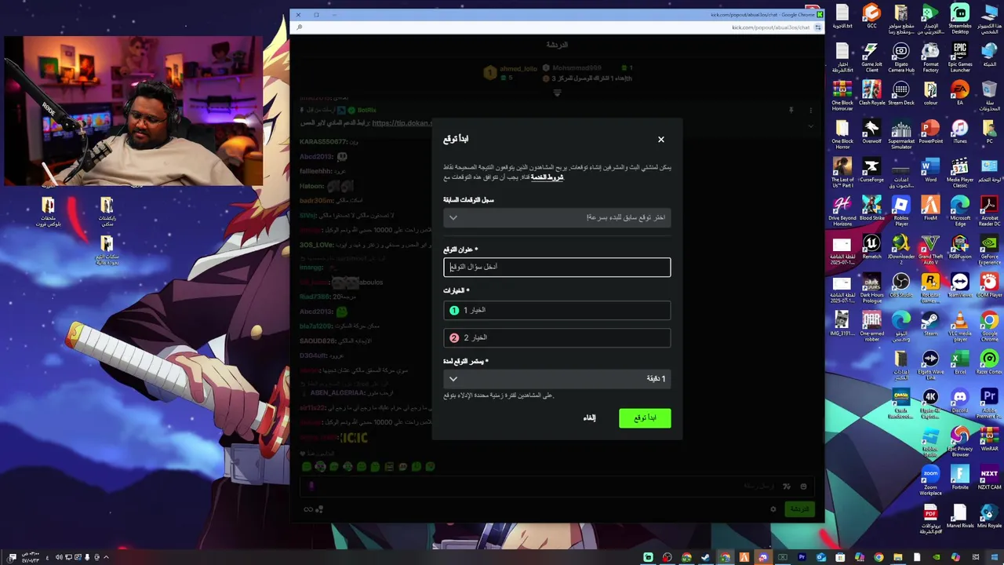Open FiveM desktop icon

click(930, 209)
